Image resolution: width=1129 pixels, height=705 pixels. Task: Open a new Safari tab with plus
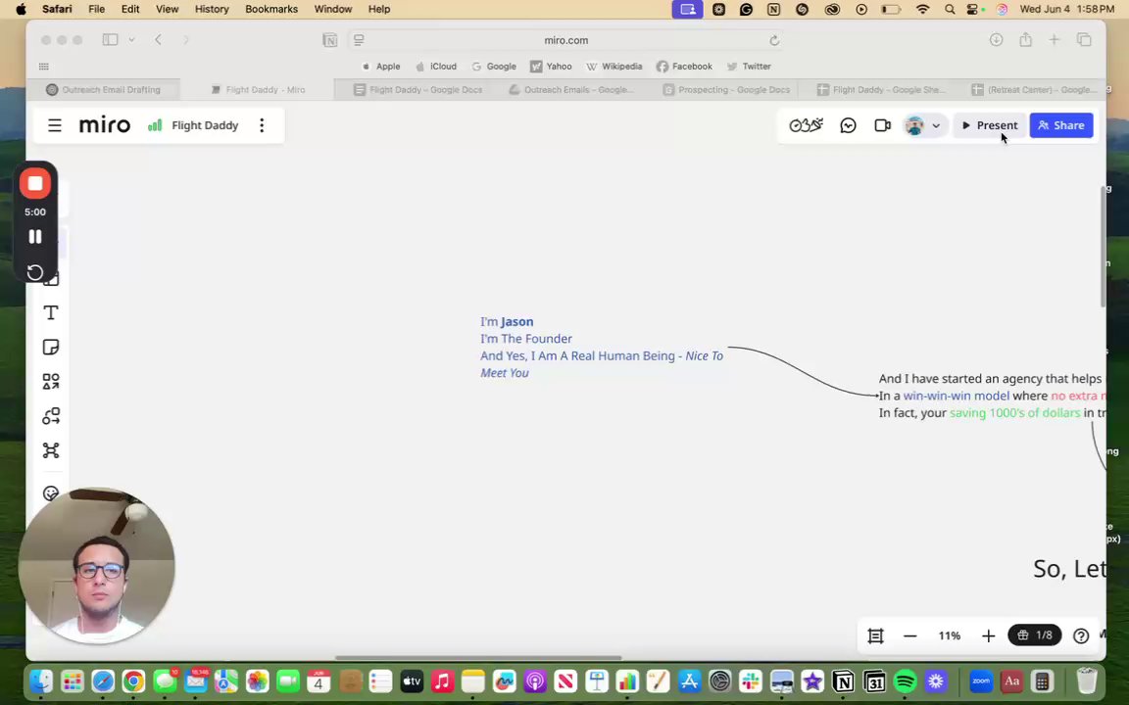coord(1055,39)
